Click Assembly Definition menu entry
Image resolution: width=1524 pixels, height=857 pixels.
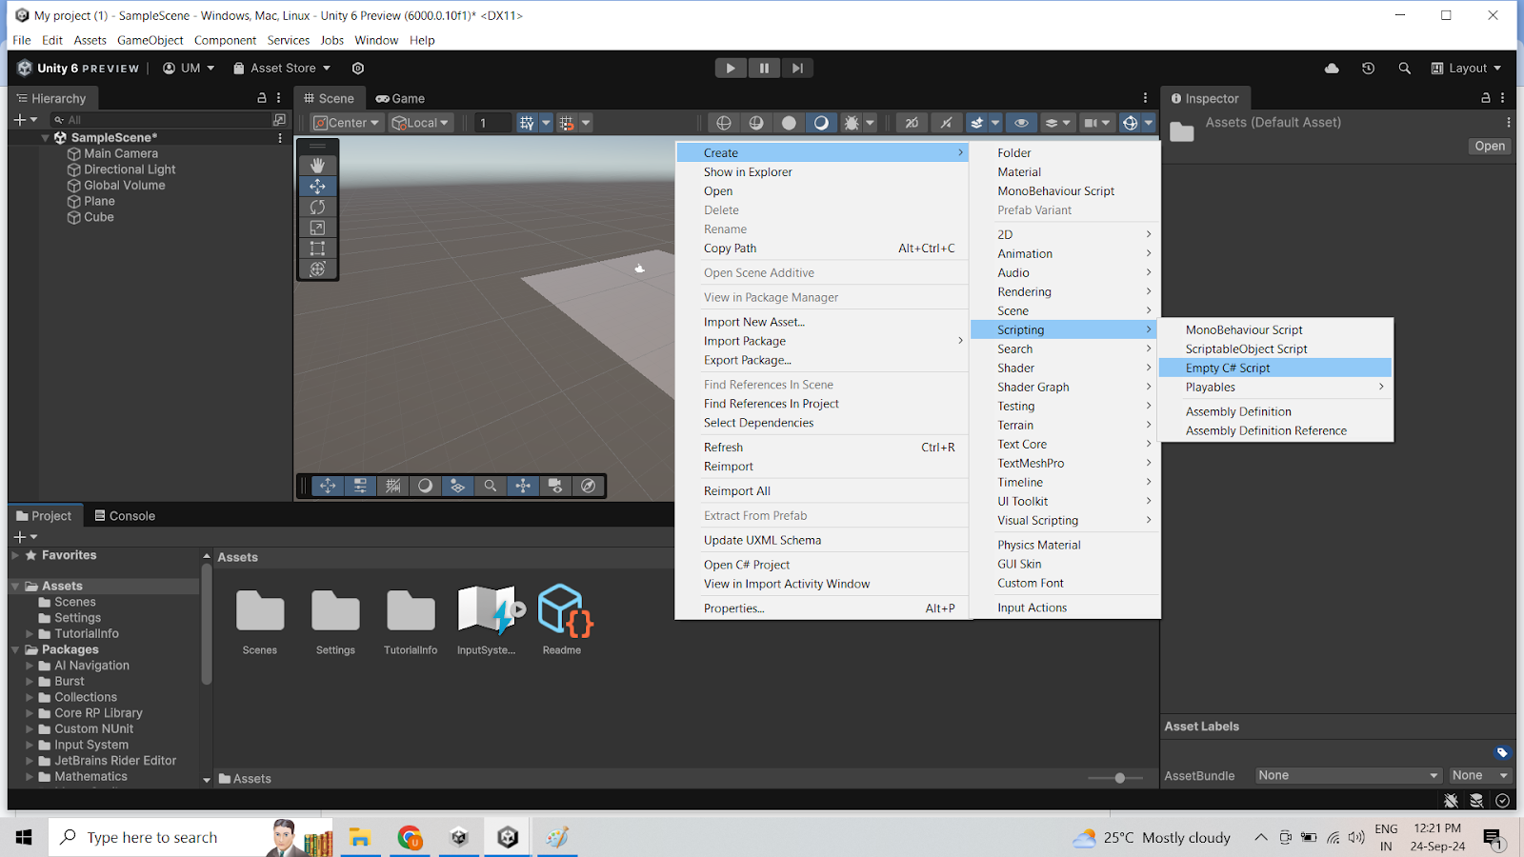tap(1275, 411)
